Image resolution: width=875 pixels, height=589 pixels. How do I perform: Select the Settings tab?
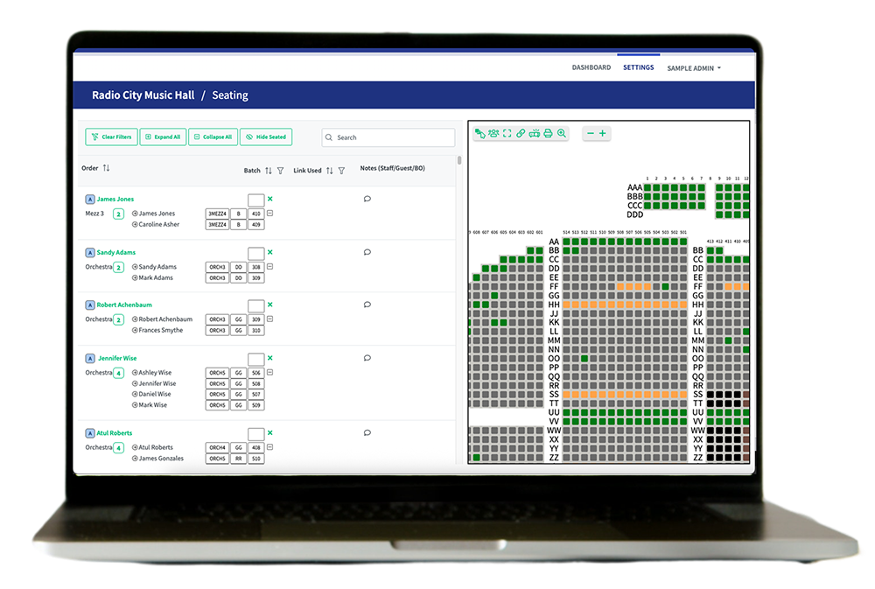click(639, 67)
